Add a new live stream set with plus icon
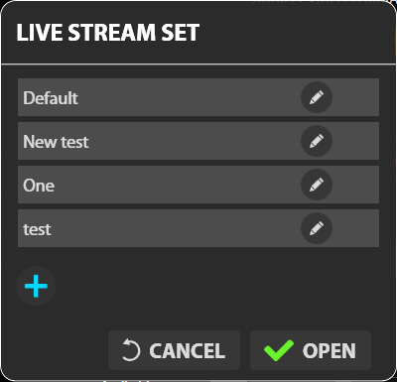The image size is (397, 382). click(36, 286)
